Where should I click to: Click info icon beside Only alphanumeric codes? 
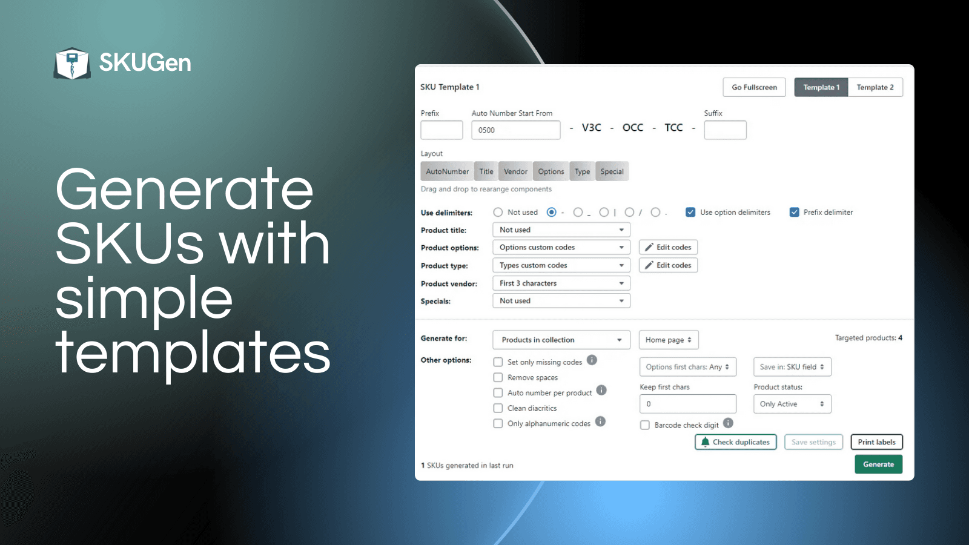point(600,421)
